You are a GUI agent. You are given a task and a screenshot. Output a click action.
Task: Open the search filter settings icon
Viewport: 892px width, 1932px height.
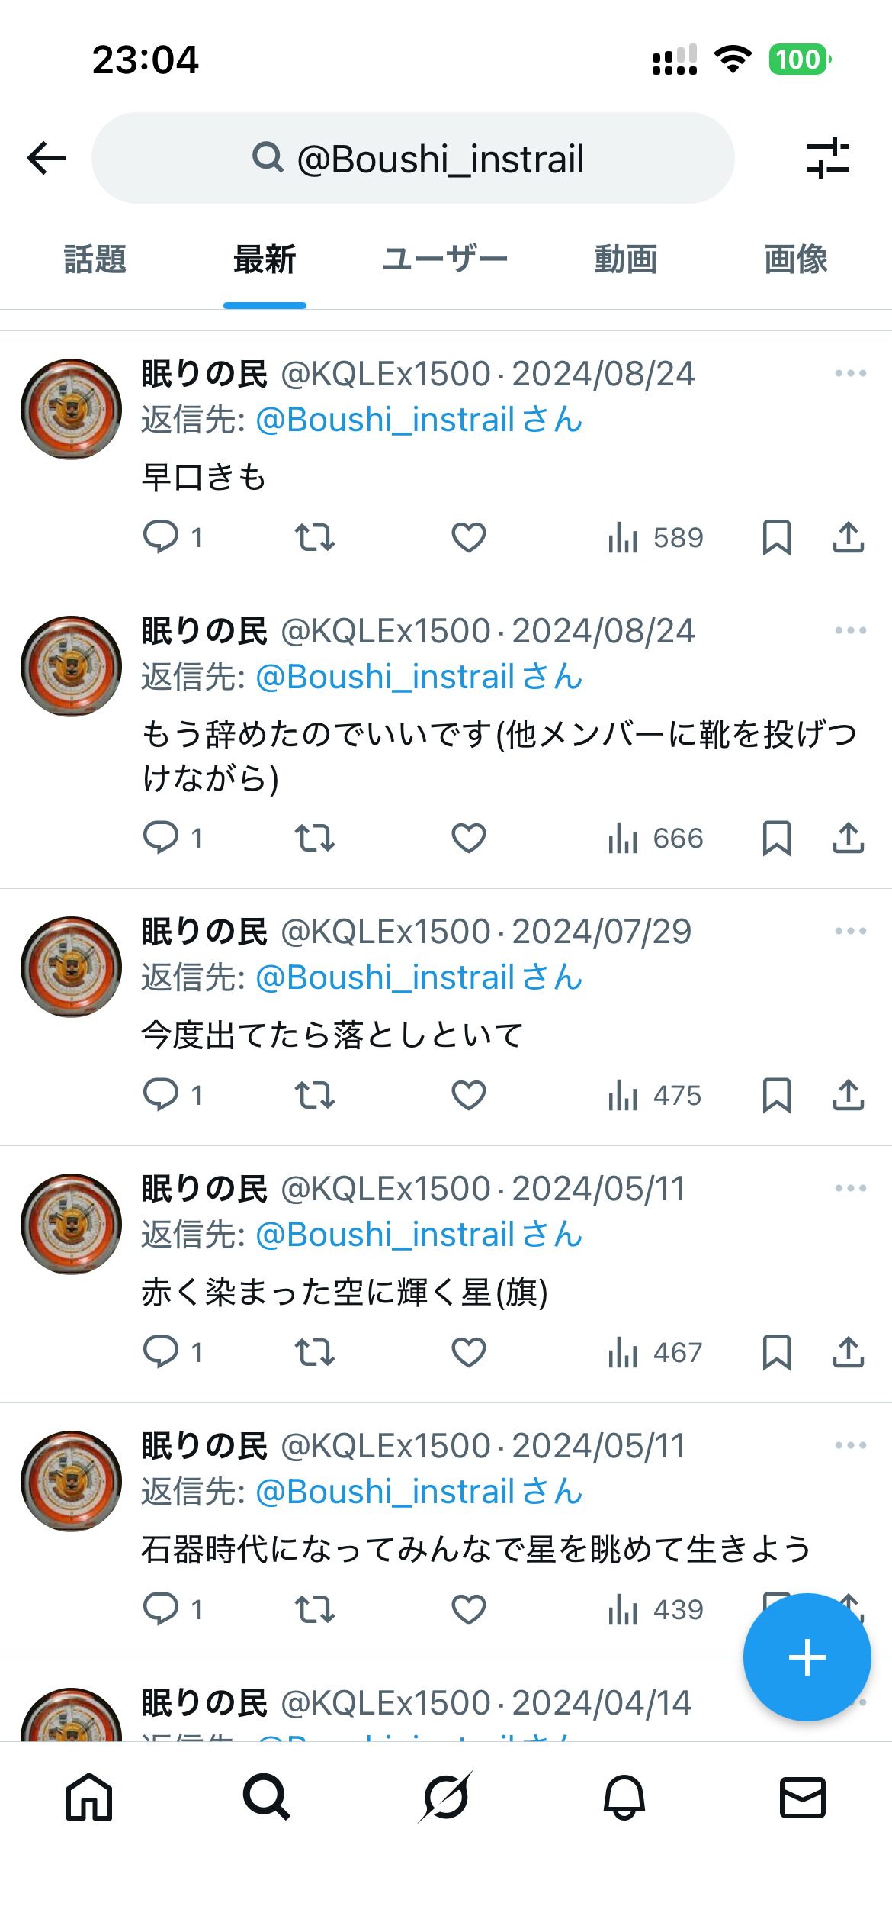pyautogui.click(x=828, y=158)
